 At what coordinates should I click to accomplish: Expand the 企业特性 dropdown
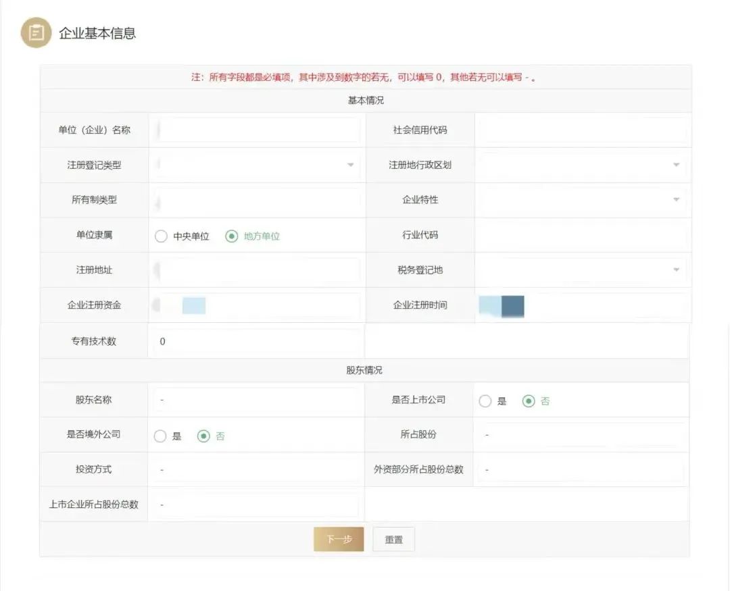(581, 200)
